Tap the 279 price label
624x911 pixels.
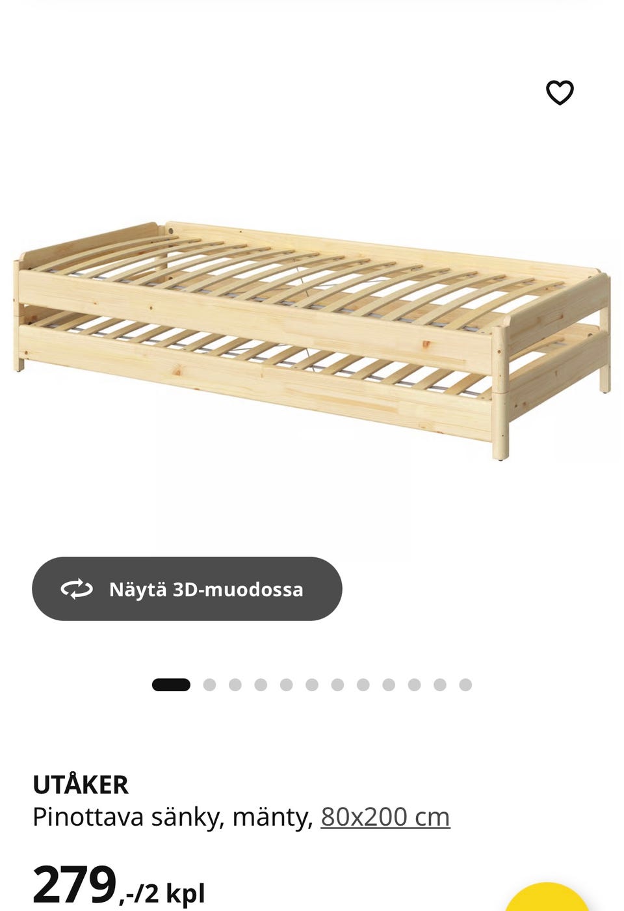pos(75,885)
